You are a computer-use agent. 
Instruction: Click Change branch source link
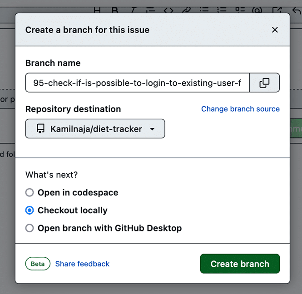[x=240, y=109]
